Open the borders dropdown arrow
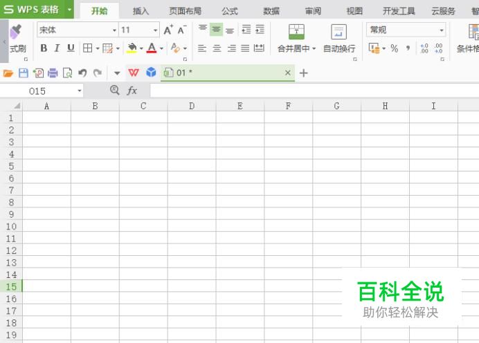The width and height of the screenshot is (479, 343). (98, 48)
